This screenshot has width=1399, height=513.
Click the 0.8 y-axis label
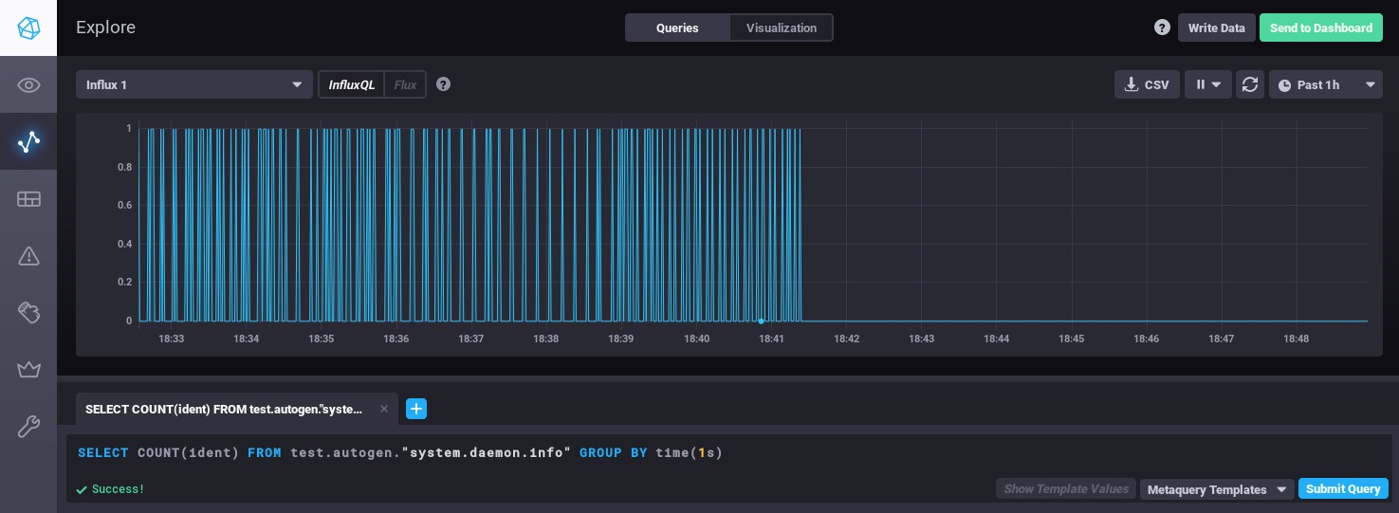pos(124,167)
